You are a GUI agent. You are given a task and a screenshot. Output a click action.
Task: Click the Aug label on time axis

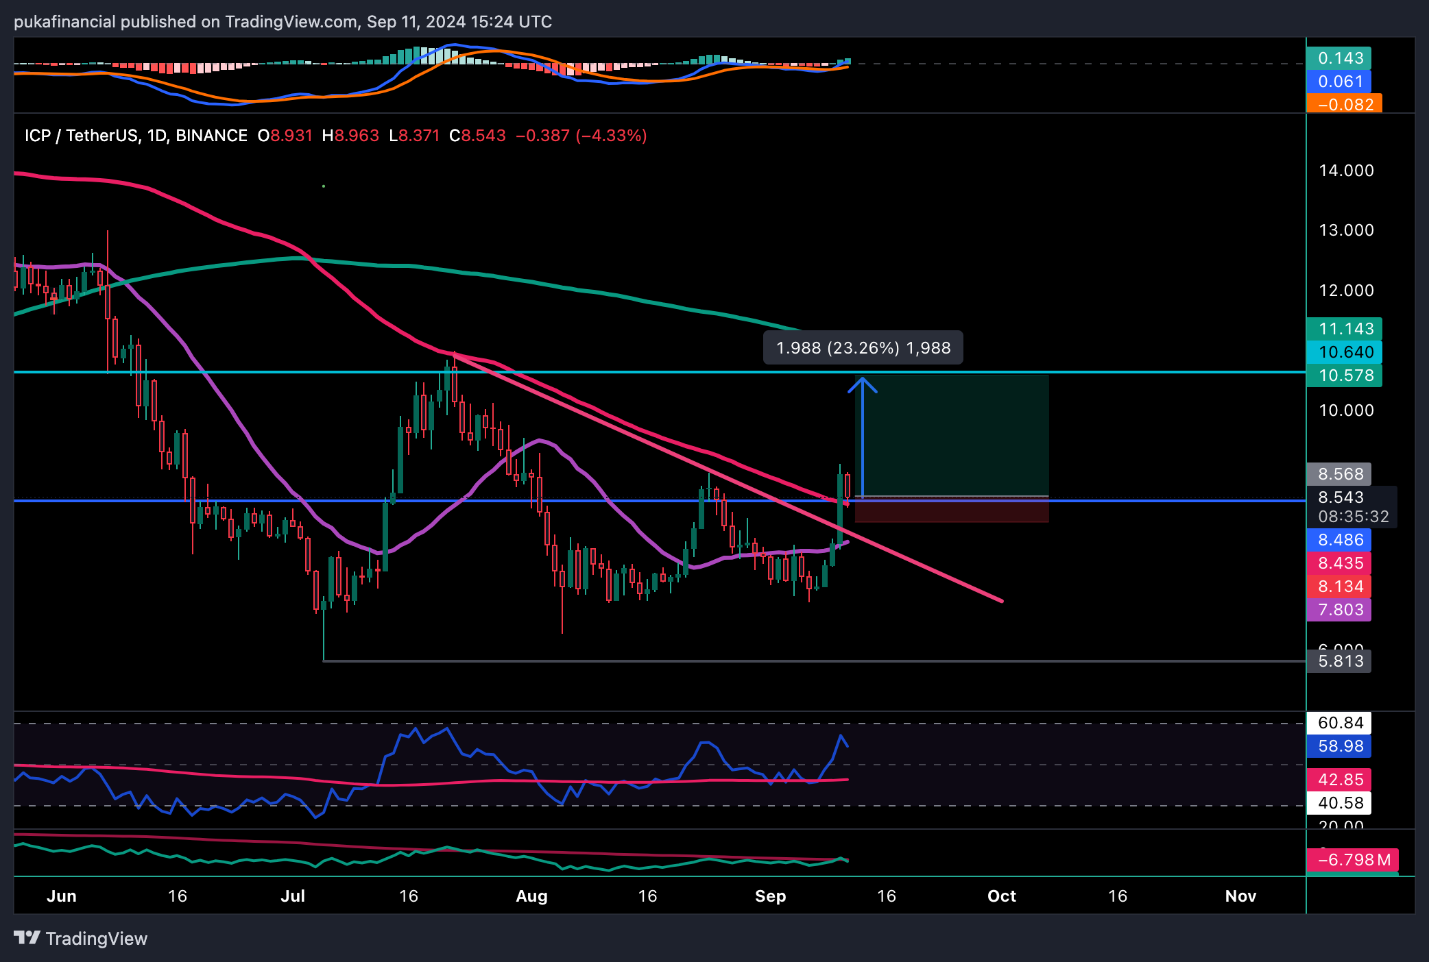pos(531,896)
